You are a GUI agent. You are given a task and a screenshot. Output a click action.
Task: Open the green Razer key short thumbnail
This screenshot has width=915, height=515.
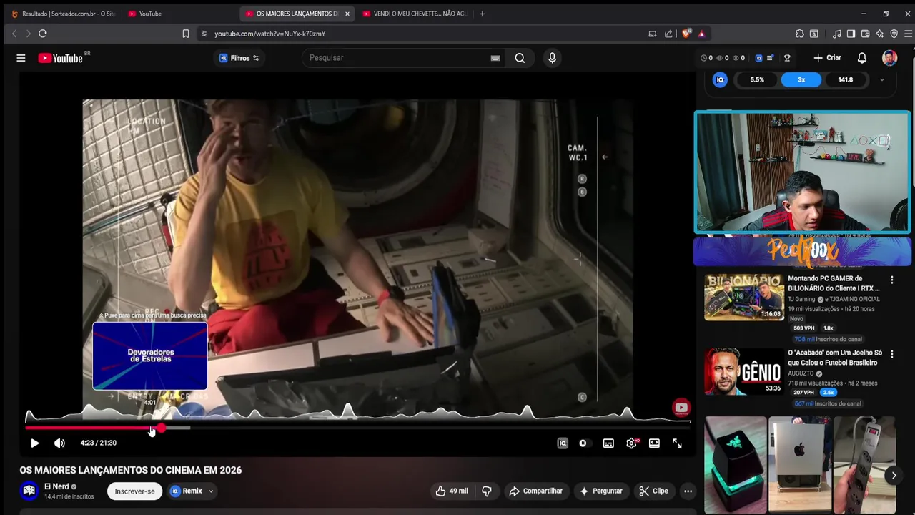pos(735,465)
